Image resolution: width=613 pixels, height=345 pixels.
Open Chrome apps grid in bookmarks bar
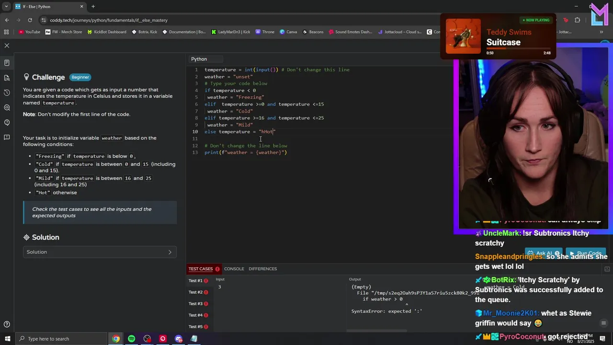(6, 32)
